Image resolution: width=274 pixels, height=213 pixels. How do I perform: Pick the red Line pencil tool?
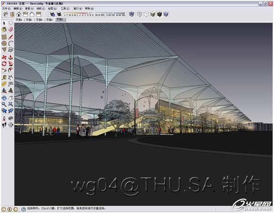point(11,37)
